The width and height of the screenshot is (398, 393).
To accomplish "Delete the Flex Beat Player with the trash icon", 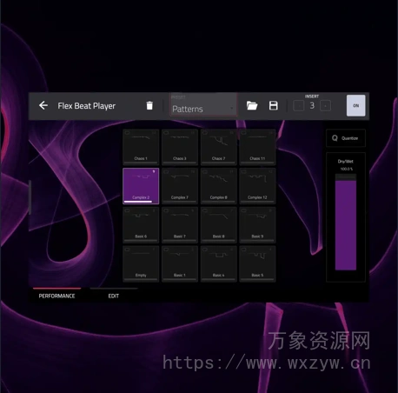I will click(x=149, y=105).
